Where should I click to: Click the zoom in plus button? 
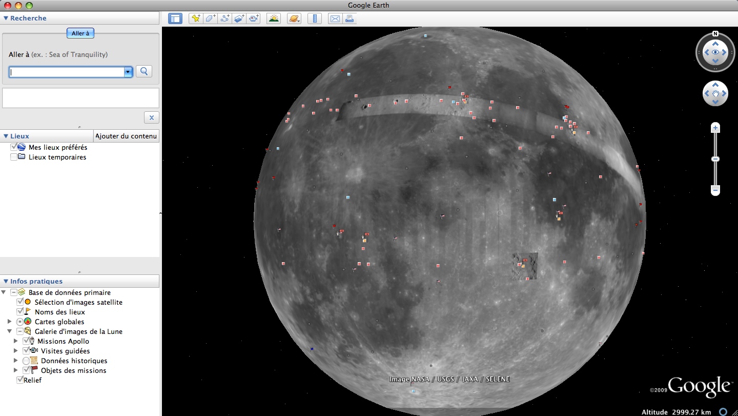coord(715,127)
